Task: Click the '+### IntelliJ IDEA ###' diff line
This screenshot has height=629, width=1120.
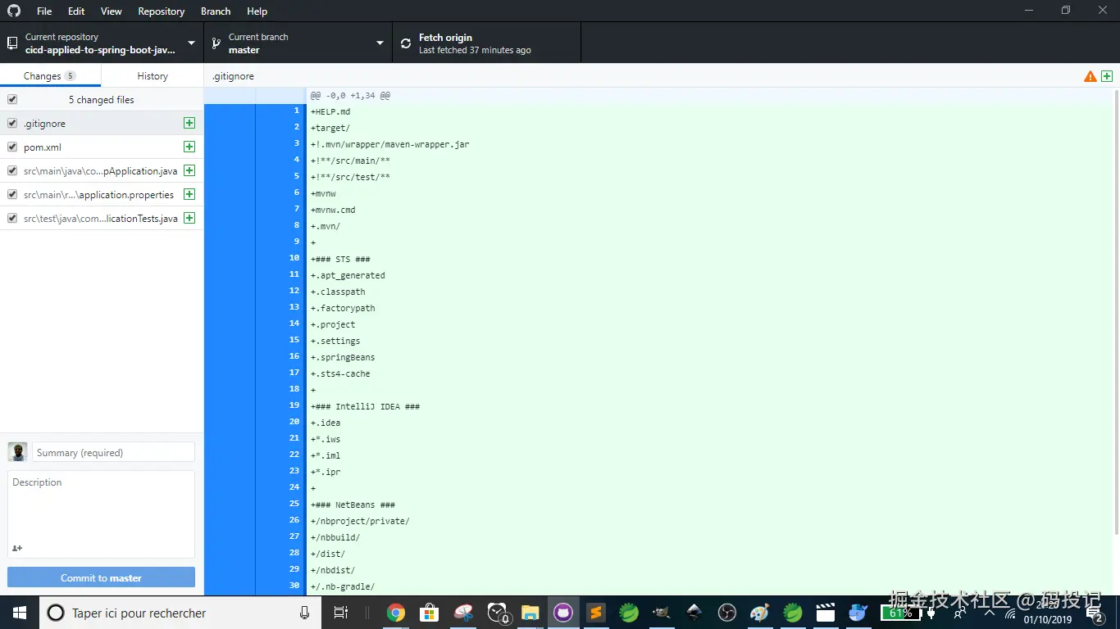Action: pyautogui.click(x=365, y=406)
